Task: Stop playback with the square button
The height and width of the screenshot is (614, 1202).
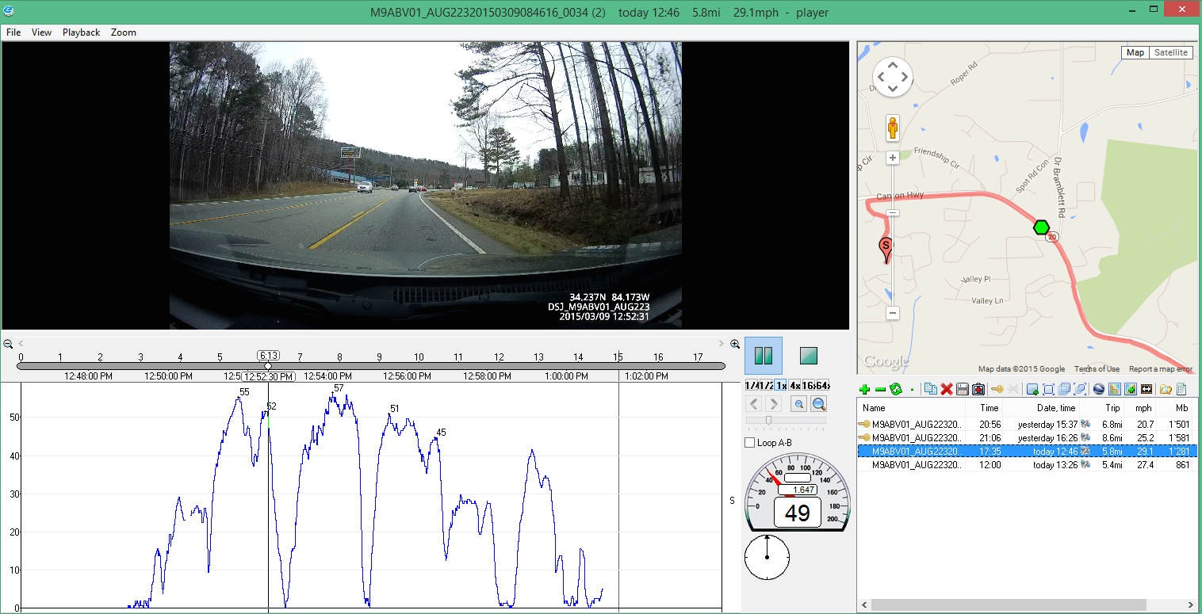Action: point(808,356)
